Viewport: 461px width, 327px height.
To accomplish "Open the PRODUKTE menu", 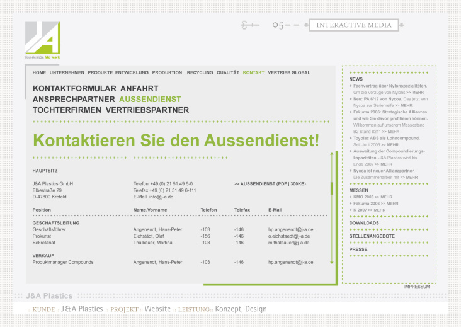I will click(100, 73).
